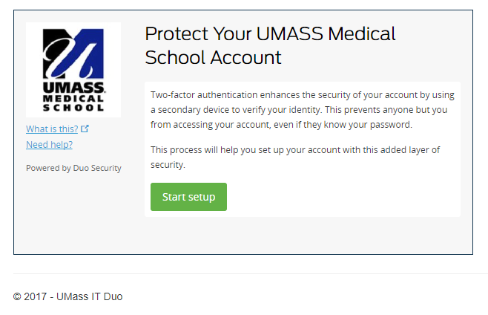
Task: Click the '© 2017 - UMass IT Duo' footer
Action: (x=67, y=296)
